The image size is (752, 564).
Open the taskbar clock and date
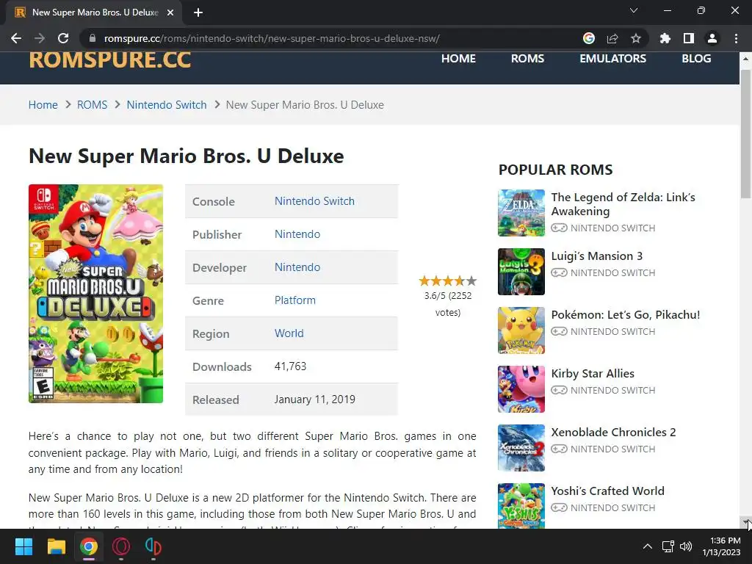click(x=721, y=546)
